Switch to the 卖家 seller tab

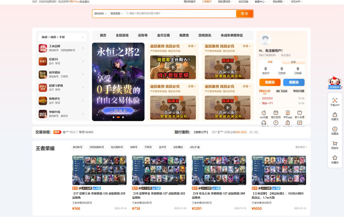[293, 62]
